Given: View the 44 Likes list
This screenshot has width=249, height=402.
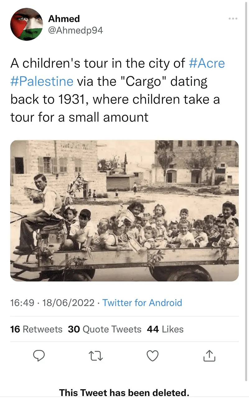Looking at the screenshot, I should click(165, 329).
